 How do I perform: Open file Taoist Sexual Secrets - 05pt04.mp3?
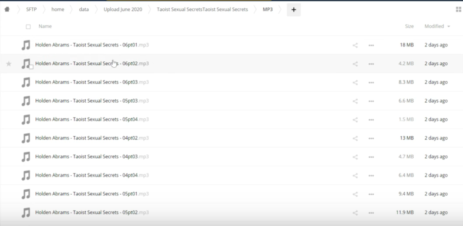point(92,119)
